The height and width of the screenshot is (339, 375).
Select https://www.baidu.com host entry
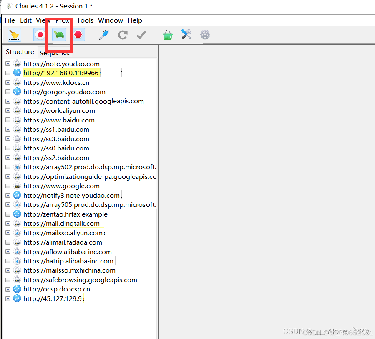click(59, 120)
